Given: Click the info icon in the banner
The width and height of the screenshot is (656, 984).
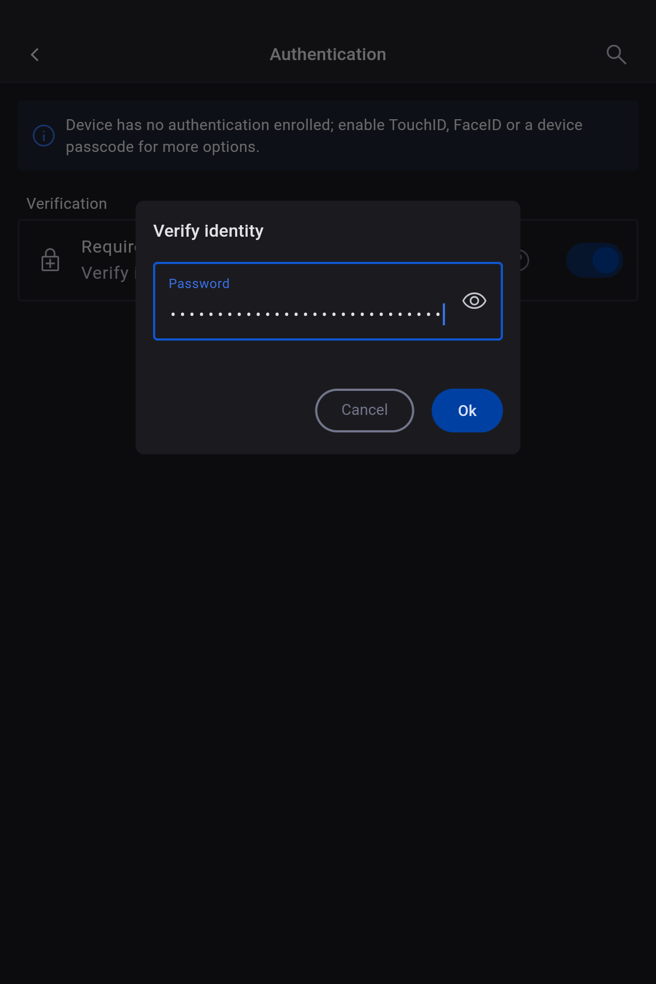Looking at the screenshot, I should click(44, 136).
